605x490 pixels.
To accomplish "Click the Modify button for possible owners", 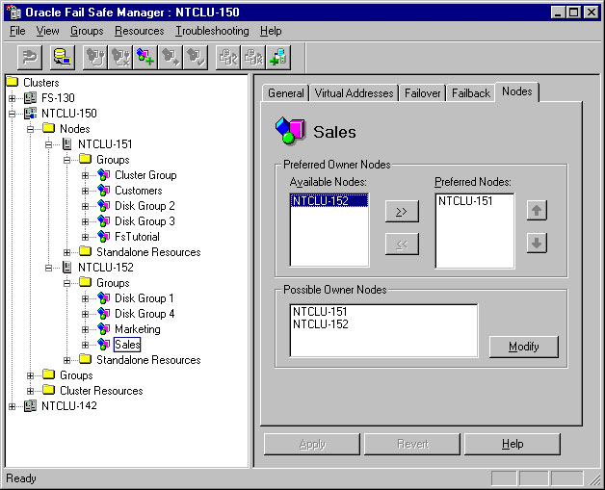I will tap(523, 347).
